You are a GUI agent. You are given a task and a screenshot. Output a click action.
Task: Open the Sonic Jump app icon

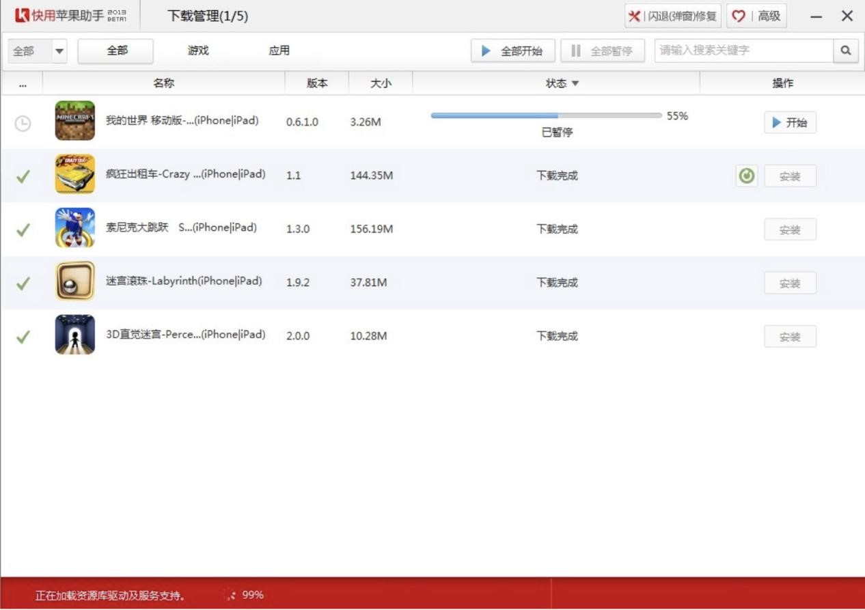tap(75, 227)
